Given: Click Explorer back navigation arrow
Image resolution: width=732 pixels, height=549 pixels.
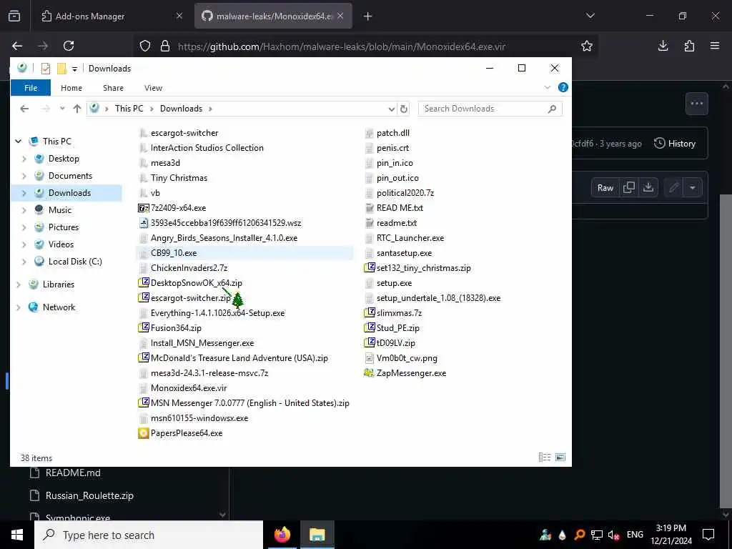Looking at the screenshot, I should pos(24,109).
